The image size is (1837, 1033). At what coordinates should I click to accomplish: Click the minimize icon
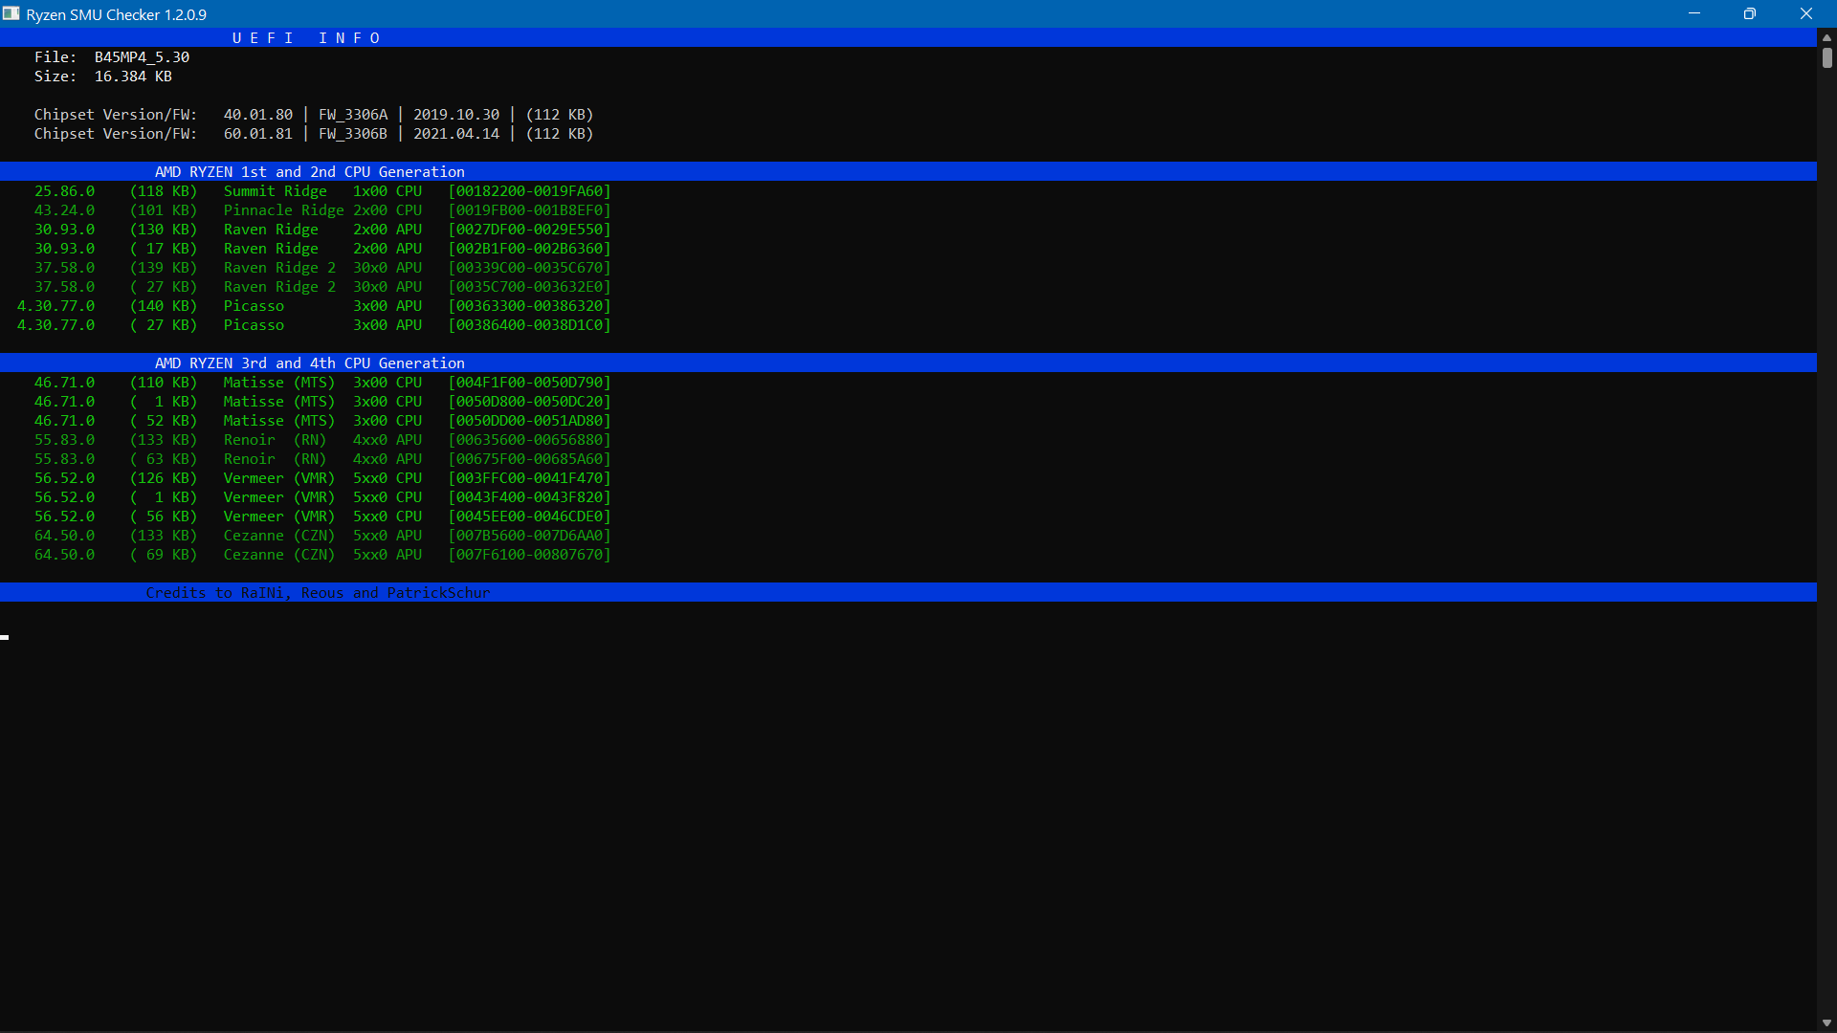tap(1694, 13)
